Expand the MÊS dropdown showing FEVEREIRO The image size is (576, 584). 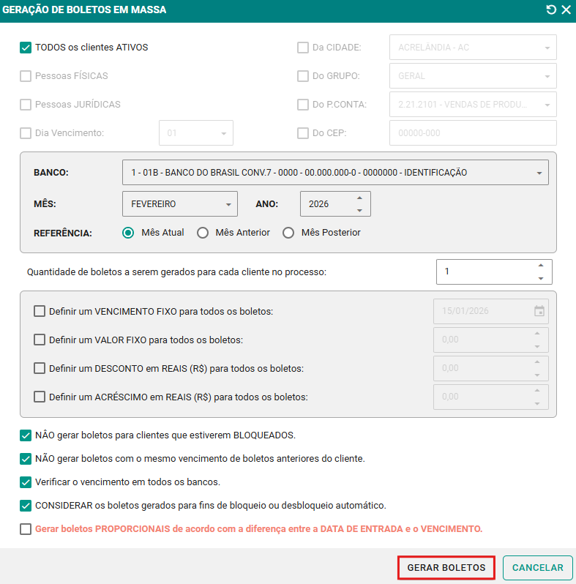coord(179,204)
